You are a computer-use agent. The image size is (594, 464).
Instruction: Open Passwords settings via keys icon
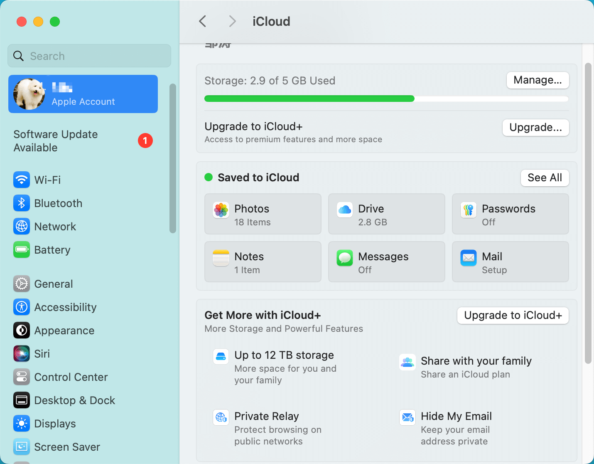468,210
